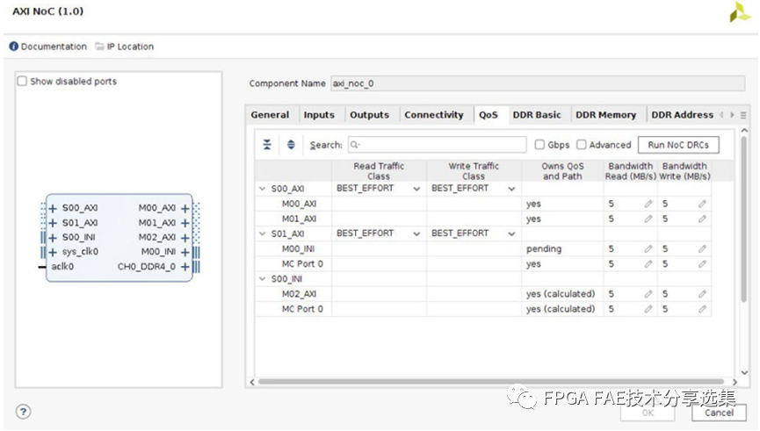Image resolution: width=760 pixels, height=431 pixels.
Task: Collapse the S00_AXI tree row
Action: pyautogui.click(x=262, y=189)
